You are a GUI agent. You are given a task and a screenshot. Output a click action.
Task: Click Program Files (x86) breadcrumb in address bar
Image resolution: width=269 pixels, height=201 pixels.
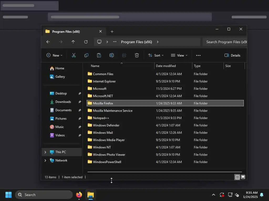pyautogui.click(x=137, y=42)
